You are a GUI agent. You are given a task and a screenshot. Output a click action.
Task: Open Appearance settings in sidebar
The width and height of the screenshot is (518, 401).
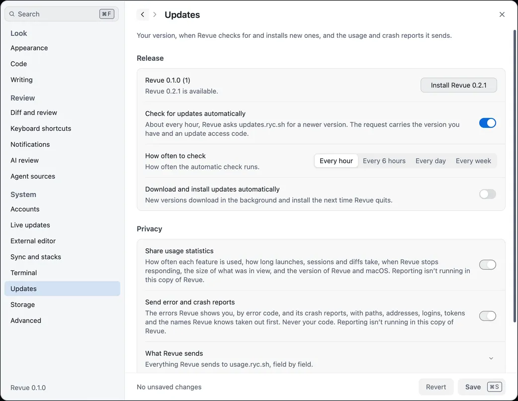click(x=62, y=48)
